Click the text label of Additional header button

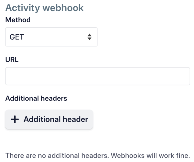click(56, 119)
